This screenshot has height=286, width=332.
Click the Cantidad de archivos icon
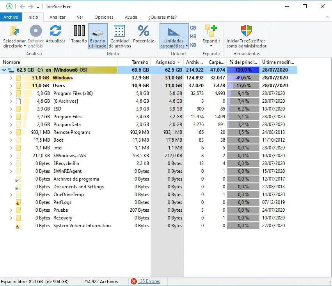(x=119, y=31)
